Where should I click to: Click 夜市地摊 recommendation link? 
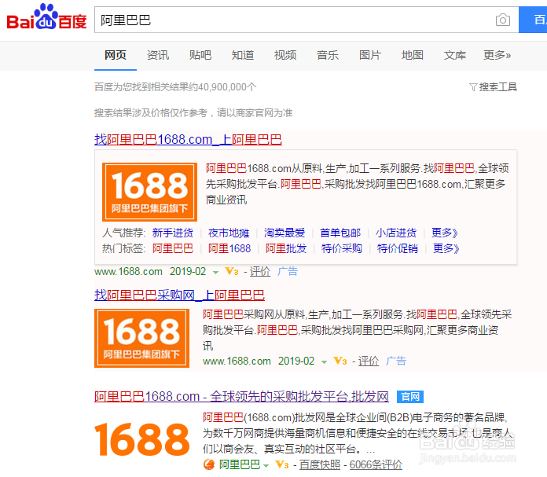(x=229, y=233)
